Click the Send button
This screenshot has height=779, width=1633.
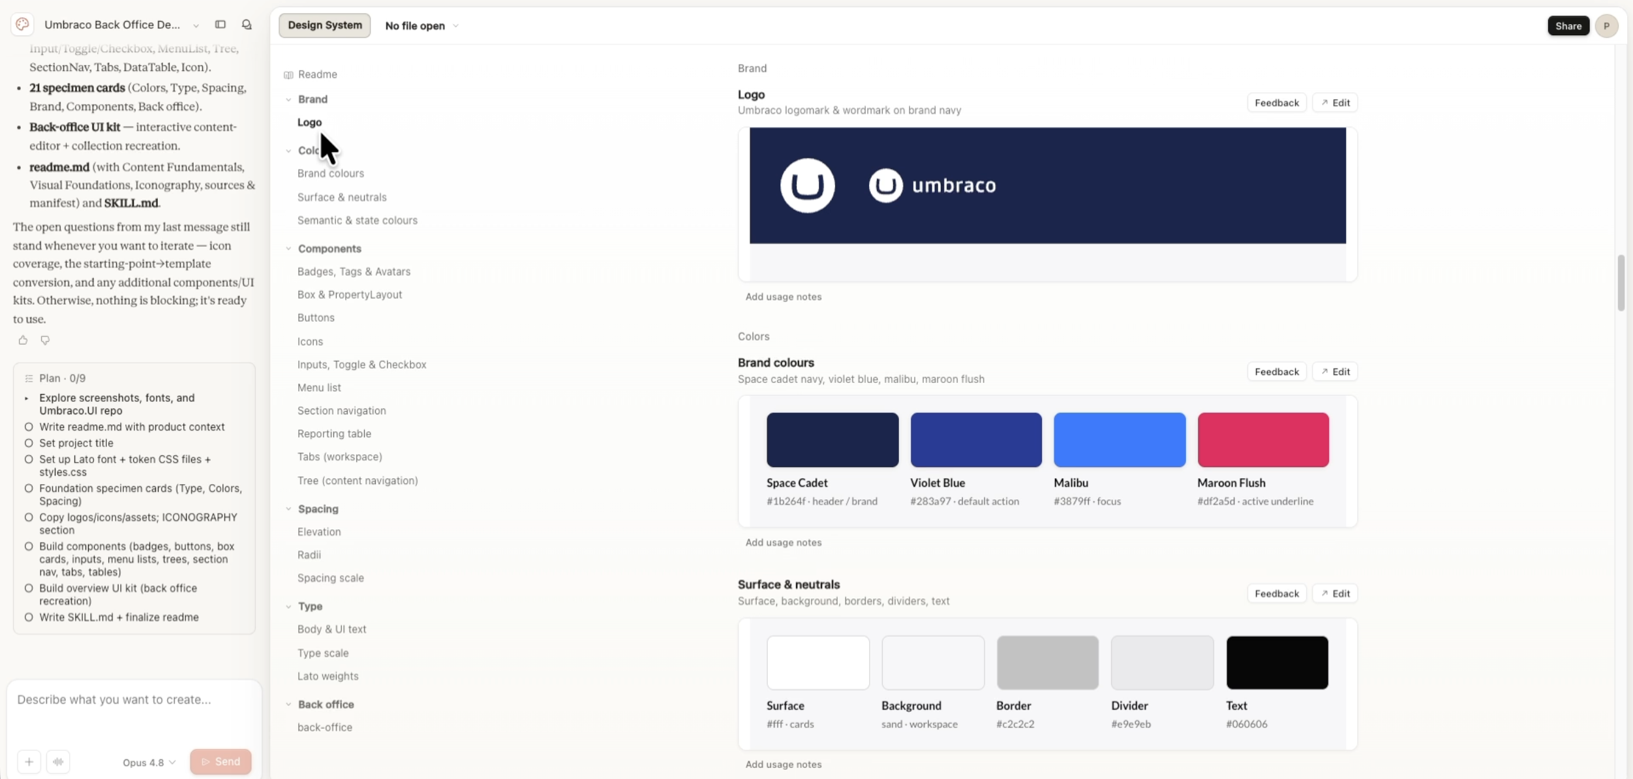pos(221,761)
